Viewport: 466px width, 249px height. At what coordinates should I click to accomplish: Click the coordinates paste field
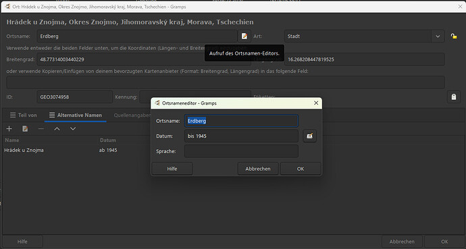tap(226, 82)
